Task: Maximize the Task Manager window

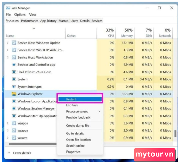Action: (x=159, y=8)
